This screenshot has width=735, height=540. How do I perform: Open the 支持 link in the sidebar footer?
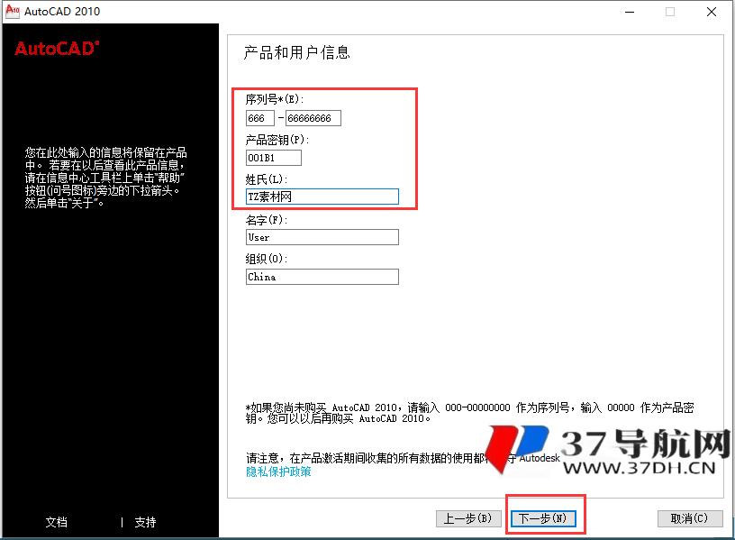(x=144, y=523)
